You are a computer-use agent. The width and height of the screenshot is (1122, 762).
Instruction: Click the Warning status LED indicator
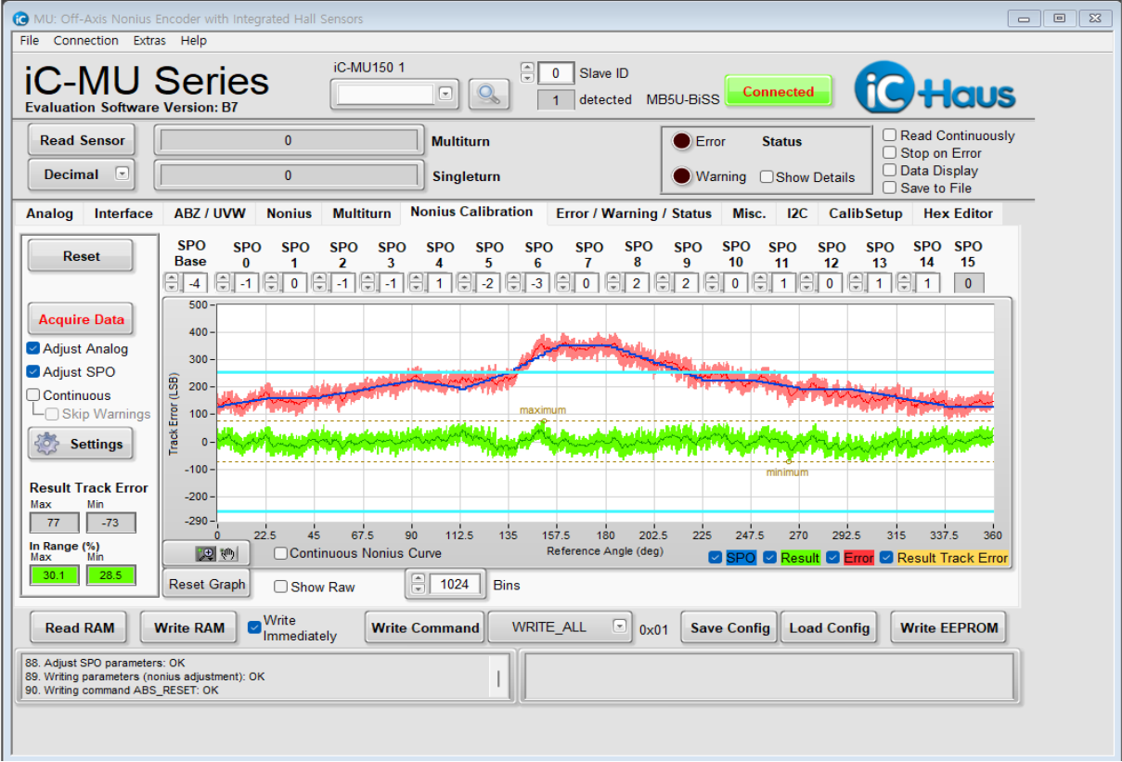click(682, 176)
